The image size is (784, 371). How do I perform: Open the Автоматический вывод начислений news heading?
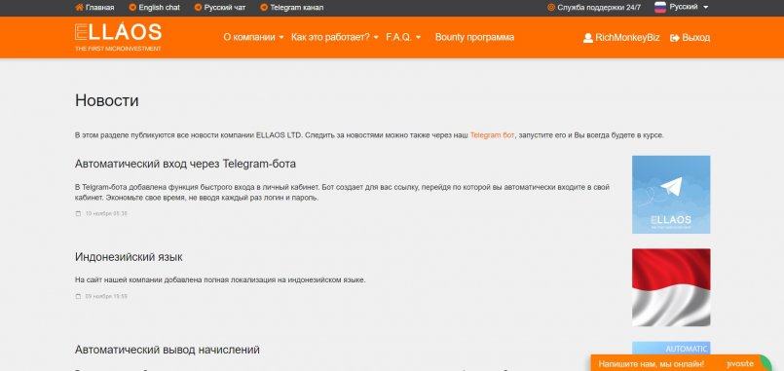(167, 350)
